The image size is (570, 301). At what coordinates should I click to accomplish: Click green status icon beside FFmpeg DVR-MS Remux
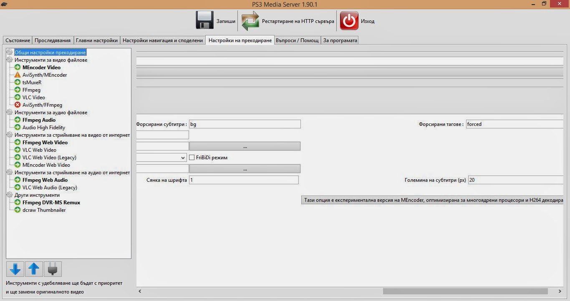[x=18, y=203]
